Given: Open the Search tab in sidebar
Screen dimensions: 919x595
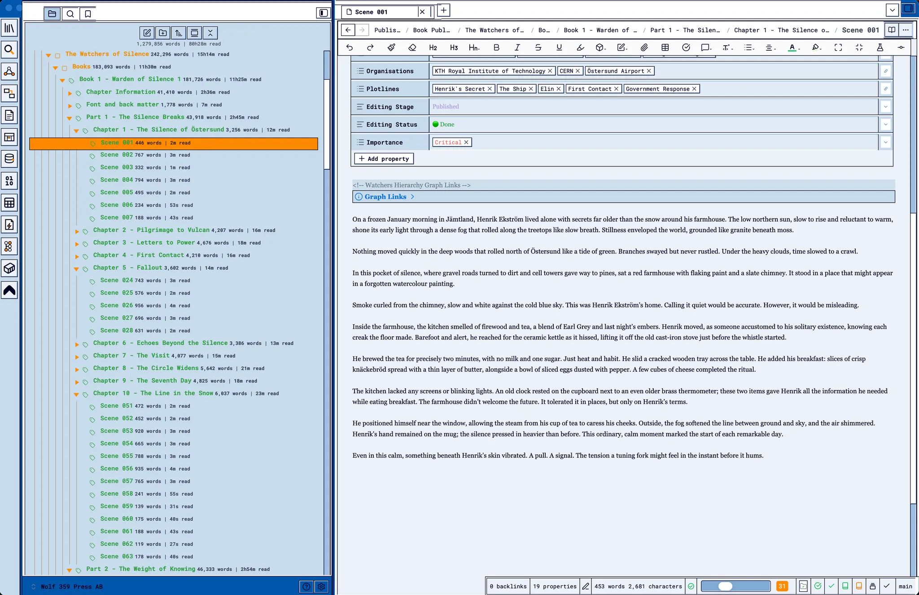Looking at the screenshot, I should click(70, 14).
